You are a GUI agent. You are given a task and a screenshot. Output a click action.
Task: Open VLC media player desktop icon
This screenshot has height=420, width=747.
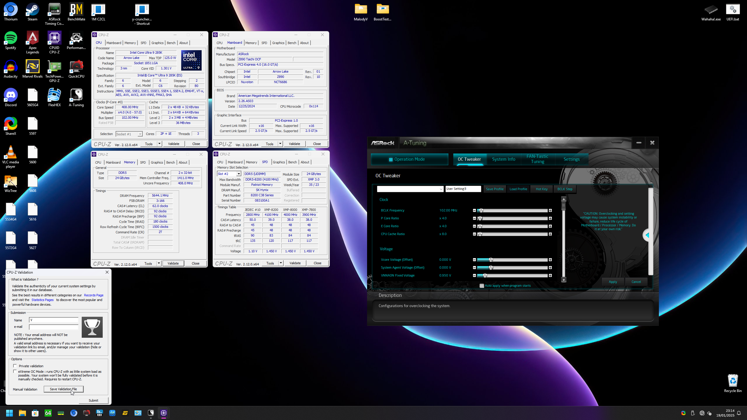point(11,157)
